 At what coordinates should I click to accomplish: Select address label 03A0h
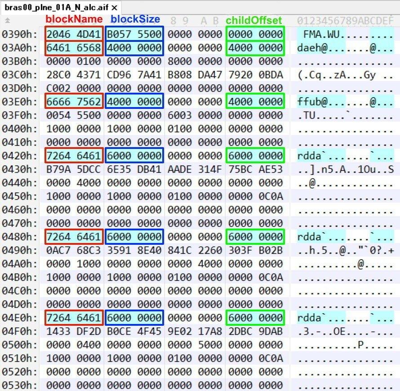[19, 48]
